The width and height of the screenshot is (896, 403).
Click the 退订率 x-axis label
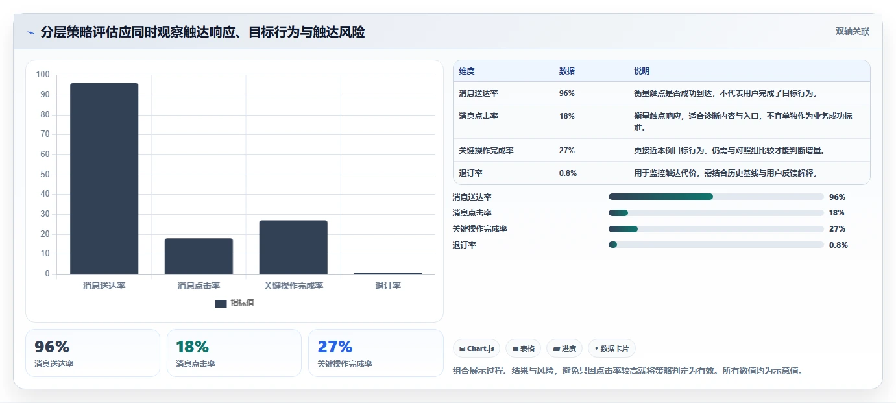tap(388, 286)
